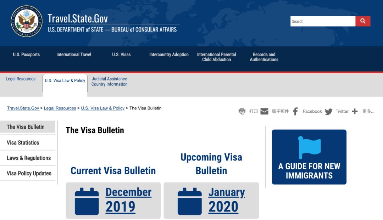Click the printer icon
This screenshot has height=220, width=383.
coord(242,112)
